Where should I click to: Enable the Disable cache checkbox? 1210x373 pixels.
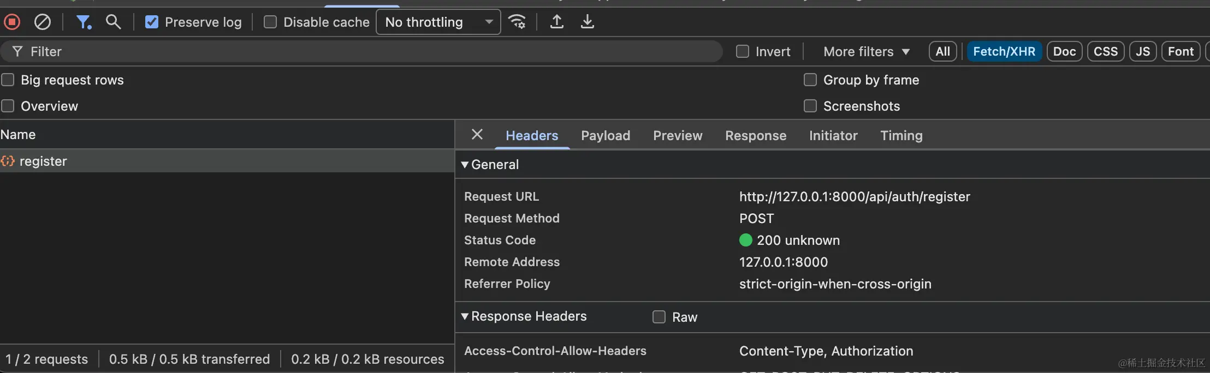click(270, 22)
